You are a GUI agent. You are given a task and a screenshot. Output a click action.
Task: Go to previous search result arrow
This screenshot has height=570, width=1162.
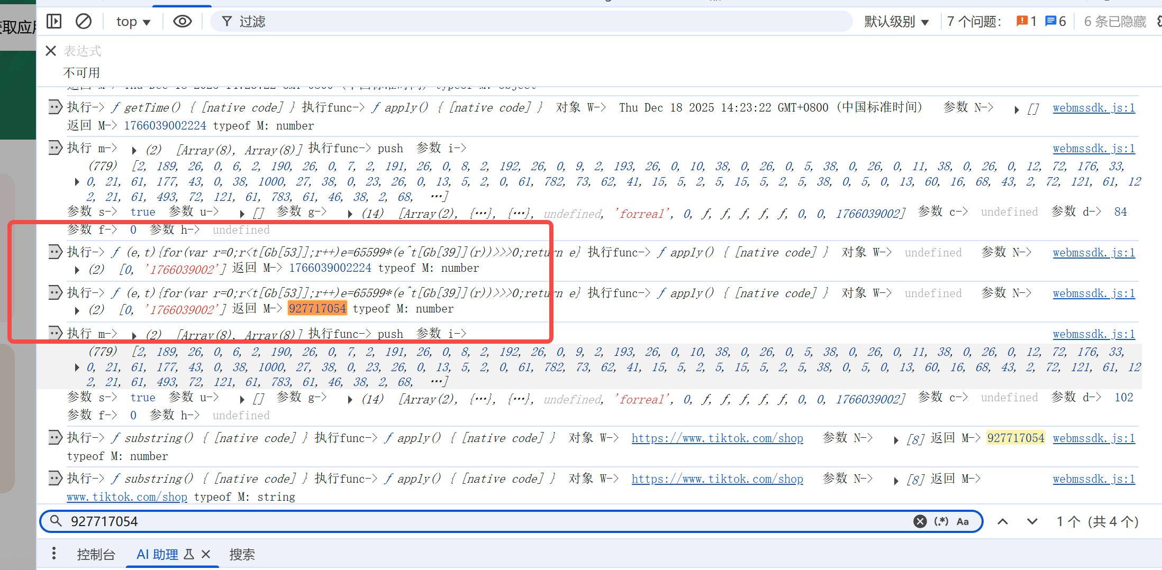pos(1003,521)
